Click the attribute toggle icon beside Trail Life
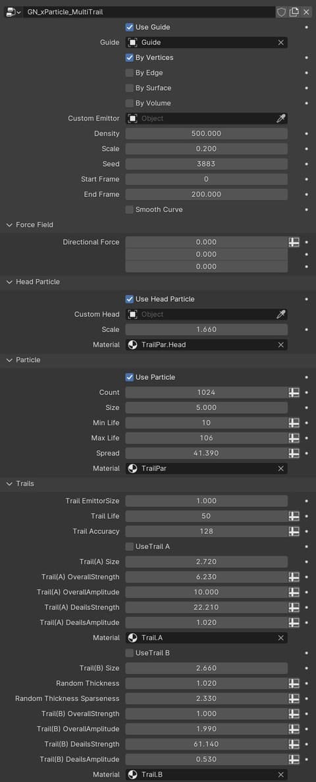Screen dimensions: 316x782 click(x=294, y=516)
